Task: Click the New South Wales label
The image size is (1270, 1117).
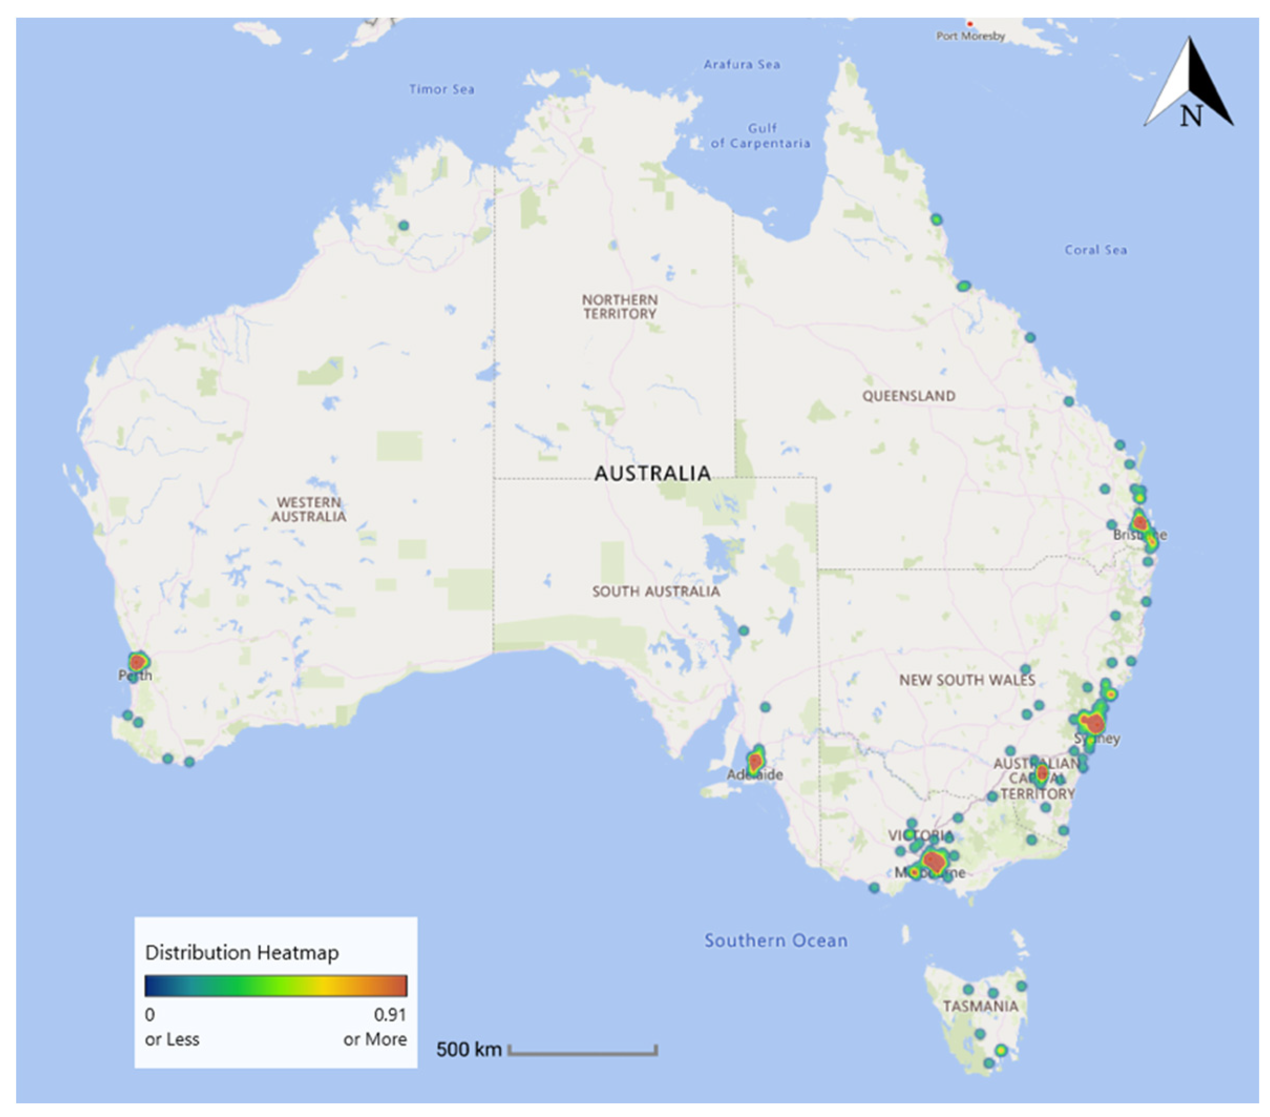Action: tap(967, 680)
